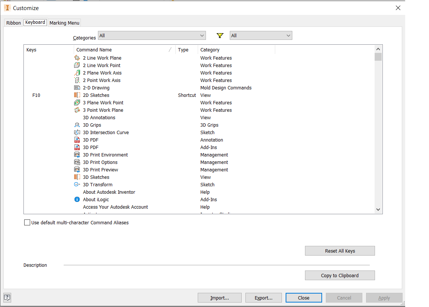This screenshot has height=307, width=429.
Task: Select the 3D Print Environment icon
Action: (x=77, y=155)
